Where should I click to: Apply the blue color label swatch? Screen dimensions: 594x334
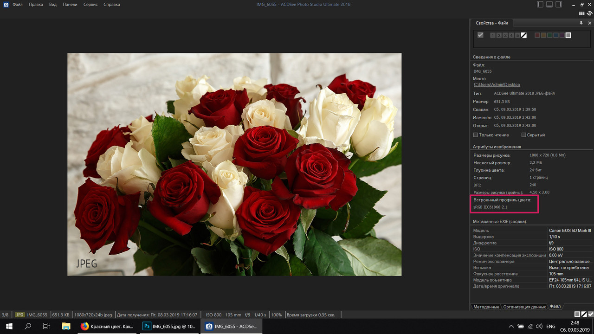coord(556,35)
